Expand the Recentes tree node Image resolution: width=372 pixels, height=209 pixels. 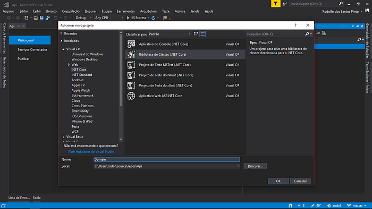click(62, 33)
